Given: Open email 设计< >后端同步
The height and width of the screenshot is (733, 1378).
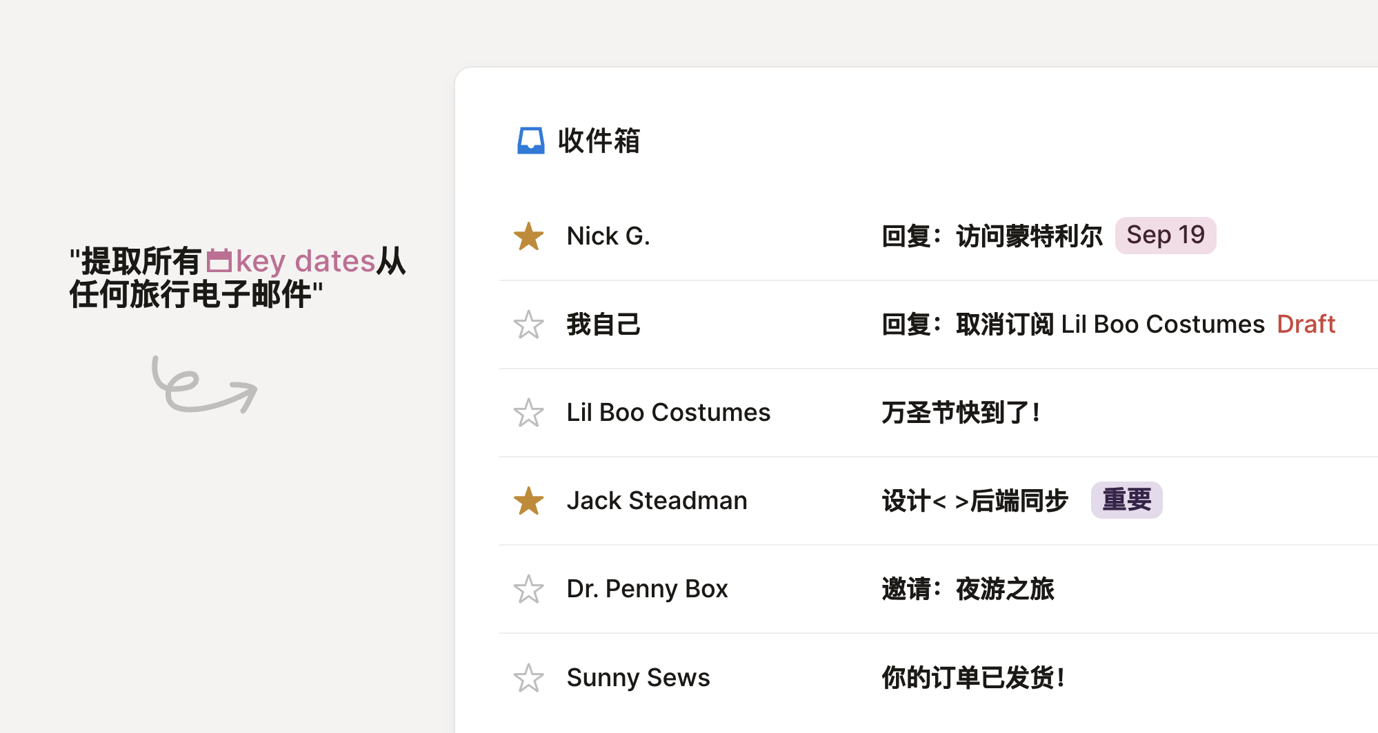Looking at the screenshot, I should pos(975,501).
